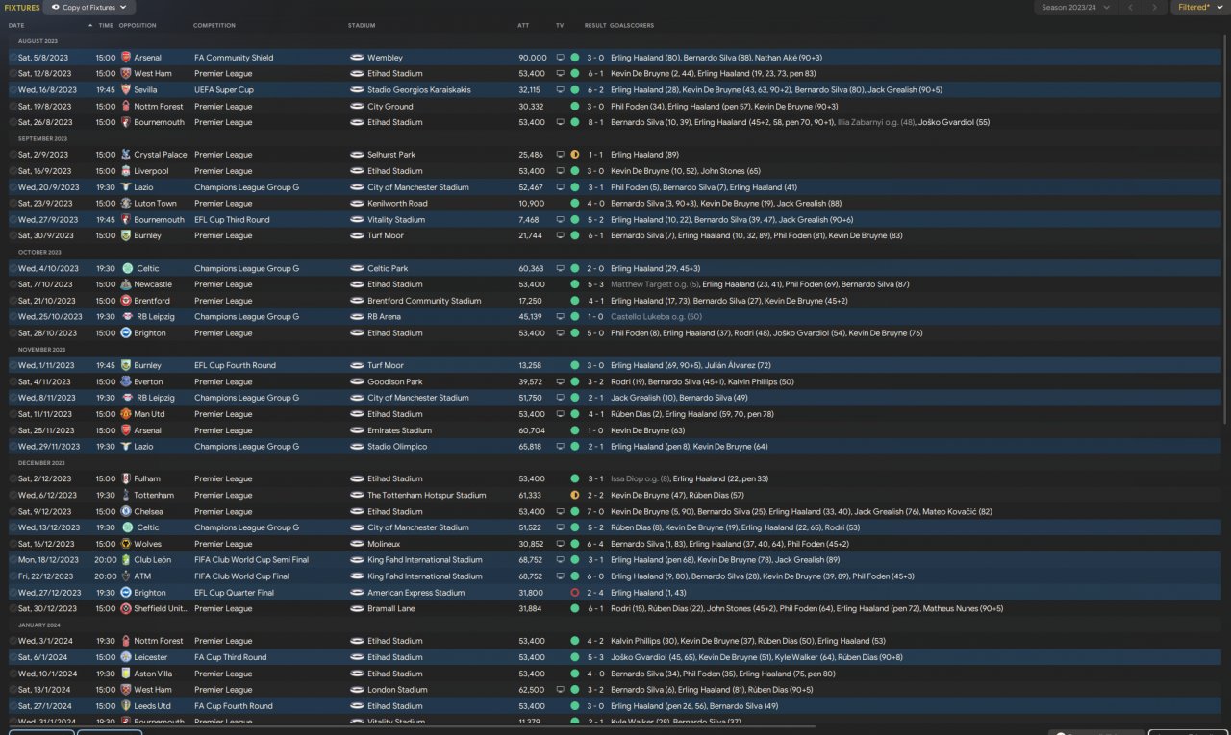Viewport: 1231px width, 735px height.
Task: Open the Filtered dropdown
Action: click(1199, 8)
